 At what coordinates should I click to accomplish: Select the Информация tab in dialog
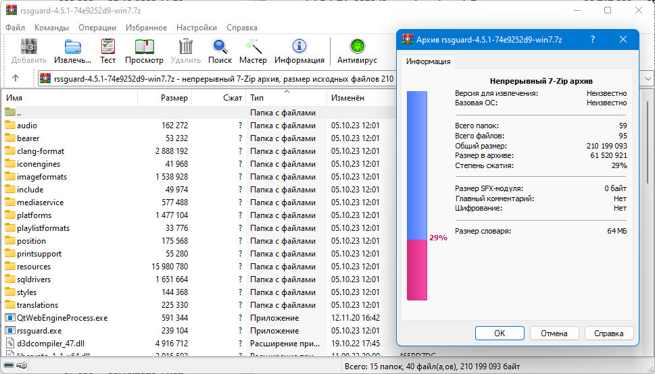428,61
